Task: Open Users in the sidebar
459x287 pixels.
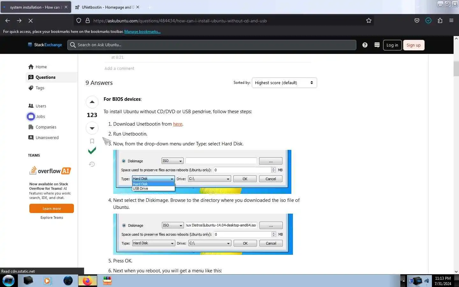Action: coord(41,106)
